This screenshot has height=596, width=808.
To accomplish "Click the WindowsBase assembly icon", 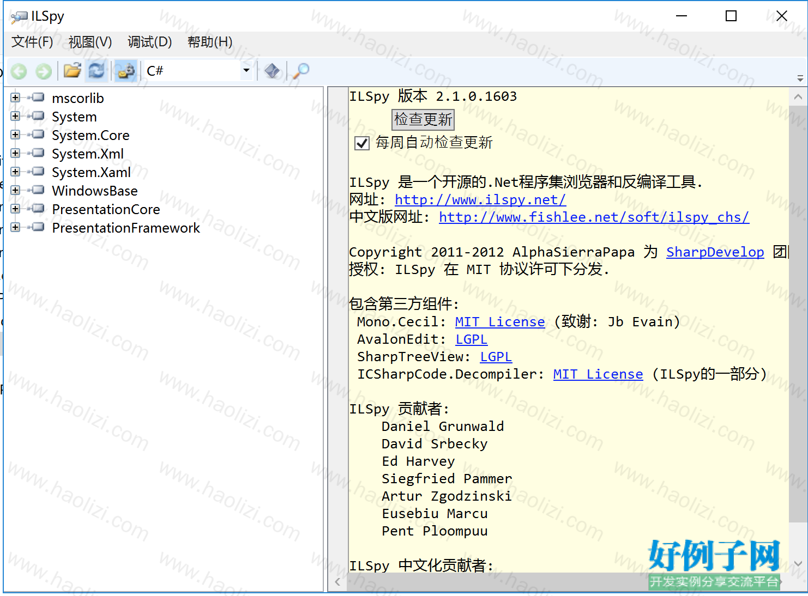I will 37,190.
